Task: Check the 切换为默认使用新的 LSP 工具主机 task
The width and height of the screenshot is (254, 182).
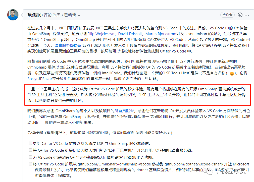Action: point(30,150)
